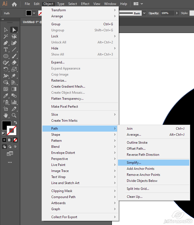This screenshot has height=225, width=194.
Task: Select the Mesh tool
Action: [x=6, y=89]
